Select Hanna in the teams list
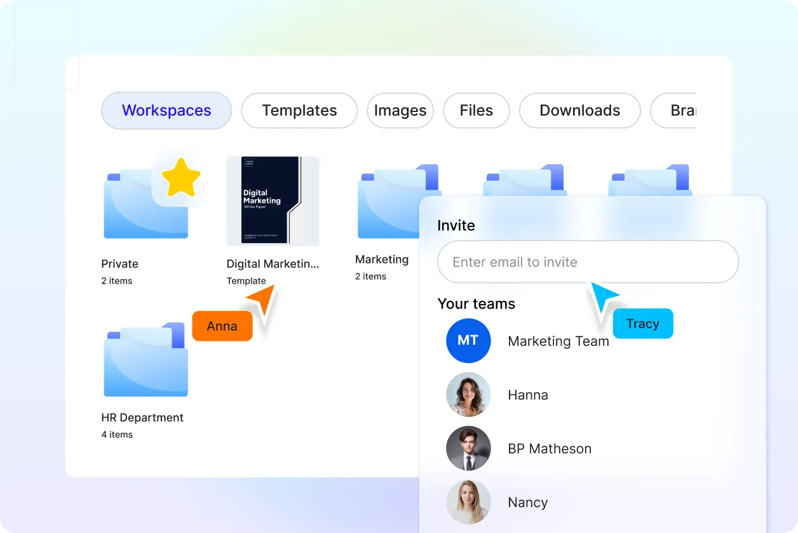Viewport: 798px width, 533px height. pos(528,395)
